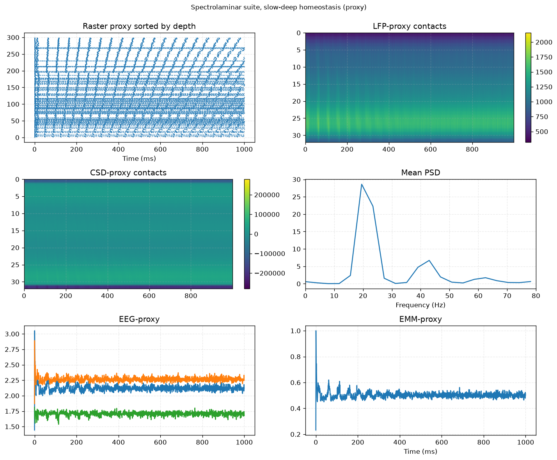Click the 'EMM-proxy' plot title
Viewport: 557px width, 460px height.
click(x=420, y=319)
